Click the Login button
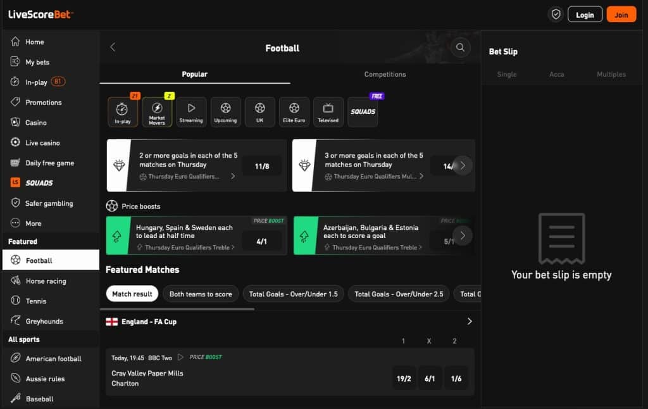The height and width of the screenshot is (409, 648). point(585,15)
